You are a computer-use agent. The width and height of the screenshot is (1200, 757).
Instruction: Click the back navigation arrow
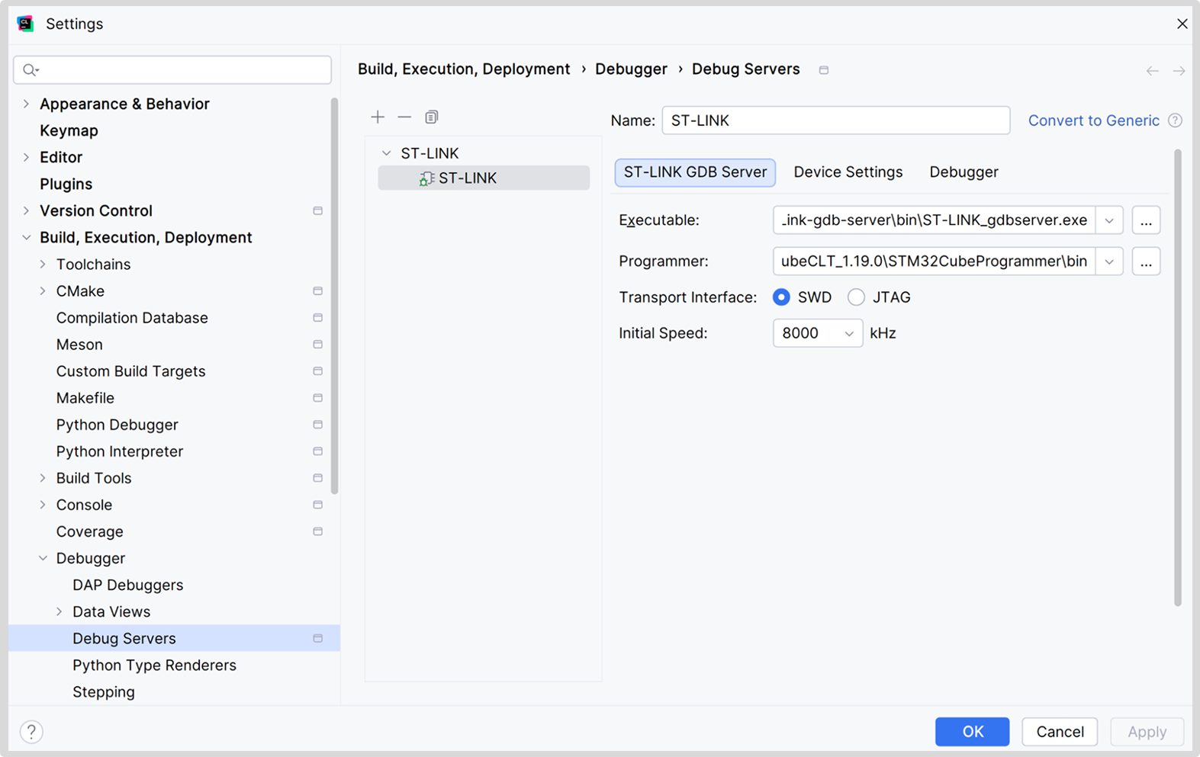tap(1152, 71)
